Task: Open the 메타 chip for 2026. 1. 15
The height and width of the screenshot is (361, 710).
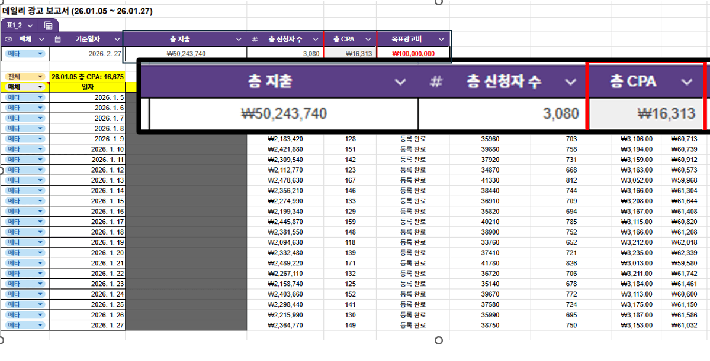Action: pos(25,201)
